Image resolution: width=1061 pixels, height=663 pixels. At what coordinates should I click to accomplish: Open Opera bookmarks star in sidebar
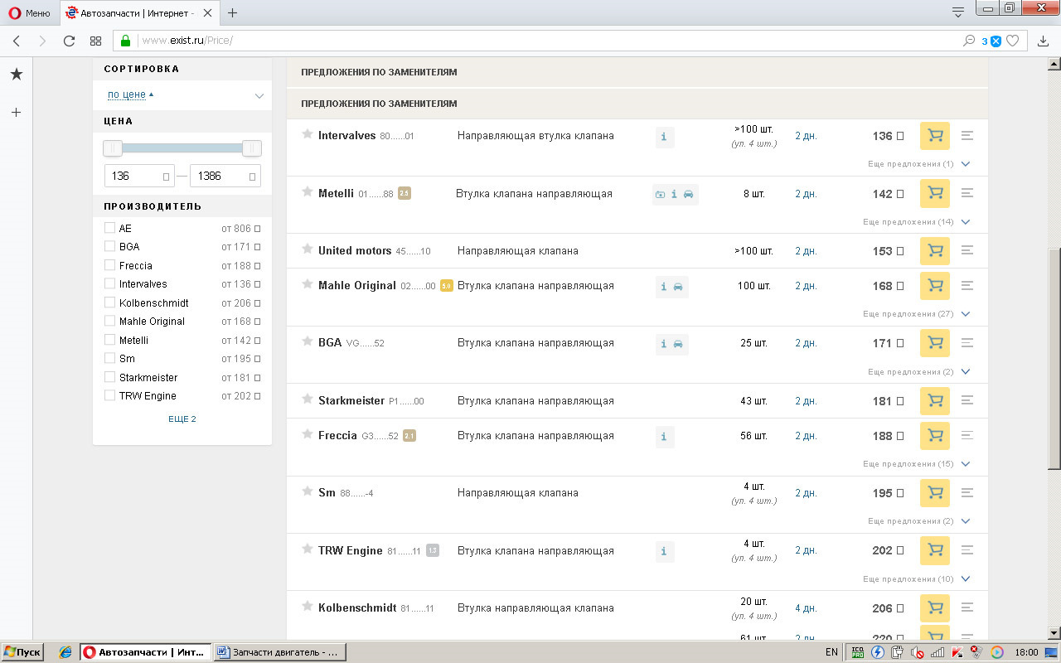[x=16, y=75]
